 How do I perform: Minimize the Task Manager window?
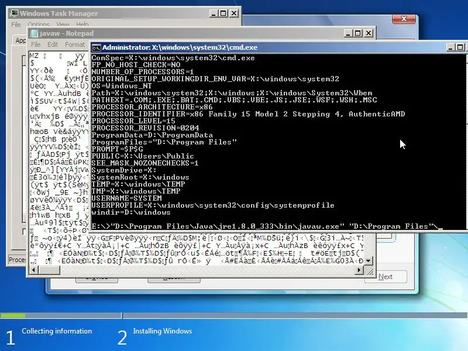click(x=213, y=13)
